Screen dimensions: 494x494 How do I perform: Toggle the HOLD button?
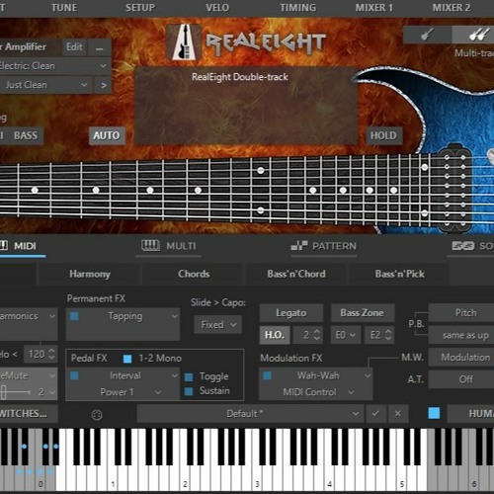383,135
